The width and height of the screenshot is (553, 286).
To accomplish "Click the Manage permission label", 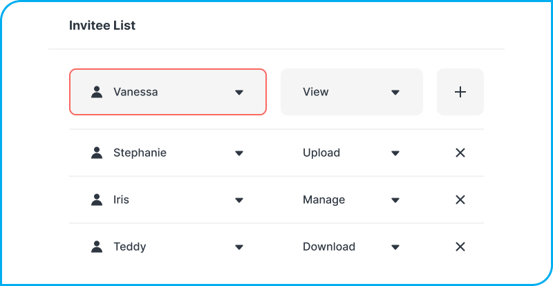I will 324,200.
